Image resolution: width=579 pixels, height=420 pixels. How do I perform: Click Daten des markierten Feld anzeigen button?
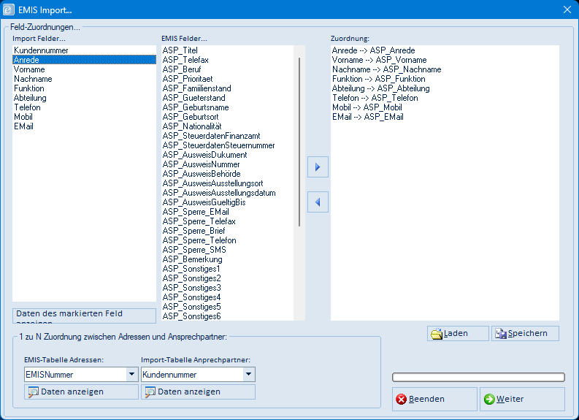[x=84, y=316]
